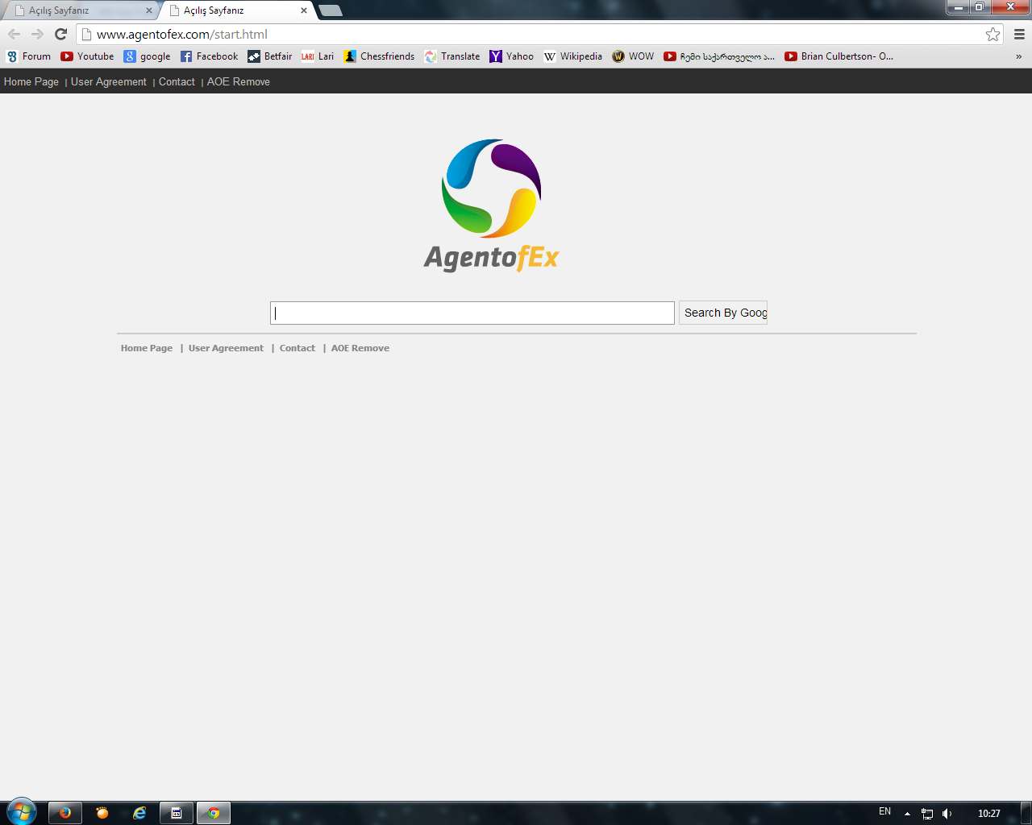
Task: Close the first Açılış Sayfanız tab
Action: coord(149,10)
